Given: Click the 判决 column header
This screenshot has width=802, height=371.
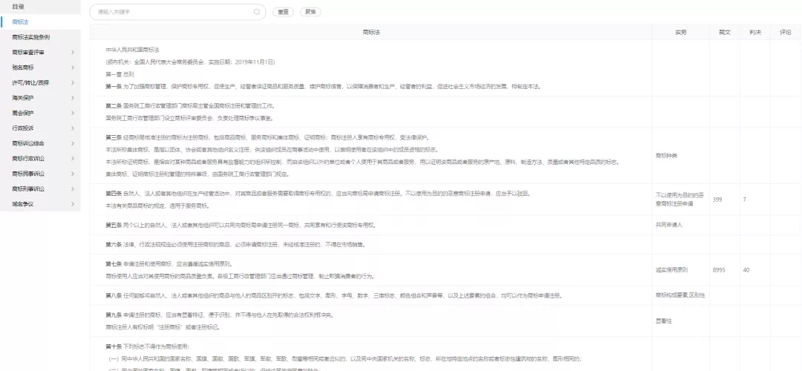Looking at the screenshot, I should (754, 32).
